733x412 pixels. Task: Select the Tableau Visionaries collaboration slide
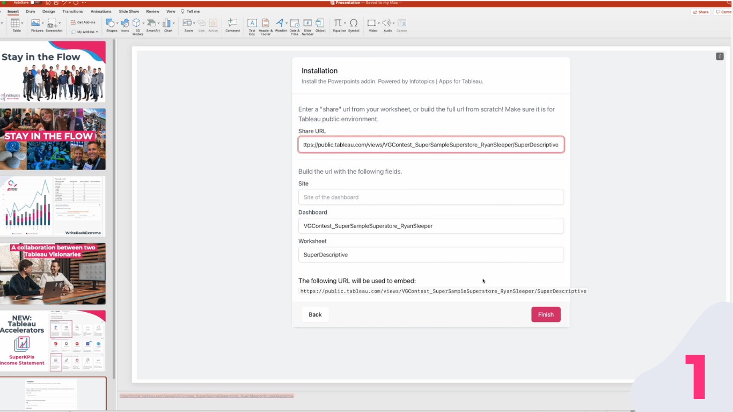tap(53, 274)
